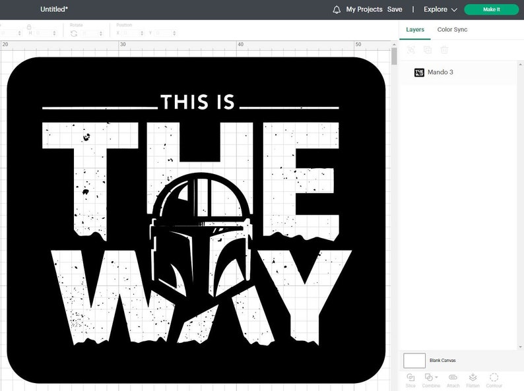Click the rotate icon in the toolbar
The height and width of the screenshot is (391, 524).
click(x=74, y=34)
